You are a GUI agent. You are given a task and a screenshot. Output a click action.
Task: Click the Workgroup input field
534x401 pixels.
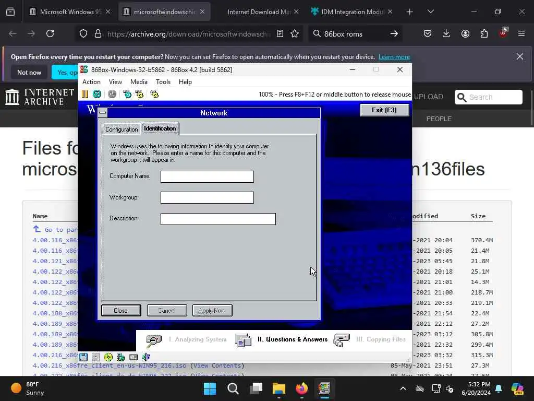(207, 197)
